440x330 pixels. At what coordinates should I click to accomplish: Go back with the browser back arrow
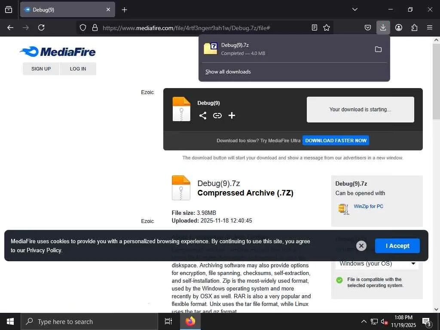10,27
